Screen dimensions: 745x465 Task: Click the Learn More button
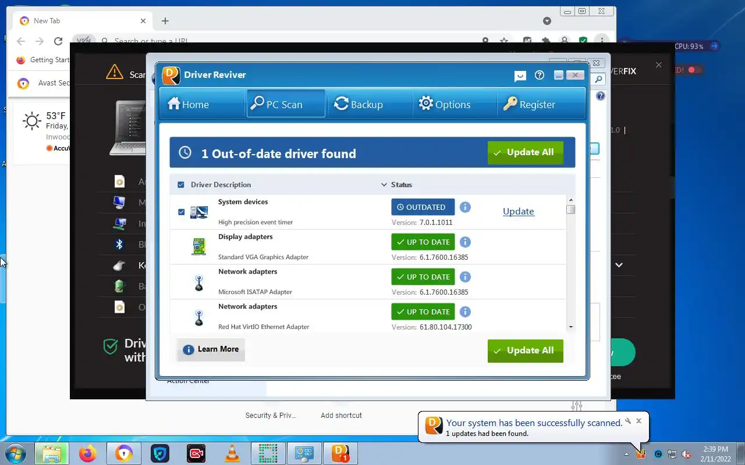click(x=211, y=349)
